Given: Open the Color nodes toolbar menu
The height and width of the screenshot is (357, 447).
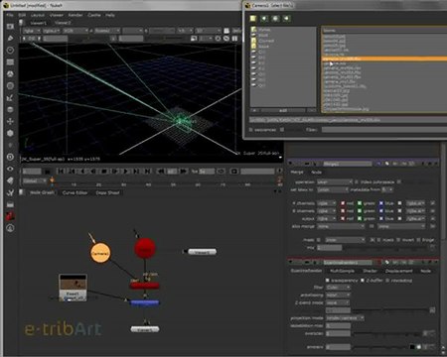Looking at the screenshot, I should pyautogui.click(x=10, y=74).
